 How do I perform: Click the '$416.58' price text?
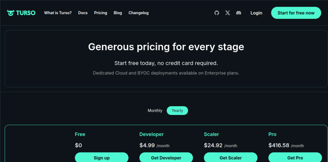[x=279, y=145]
